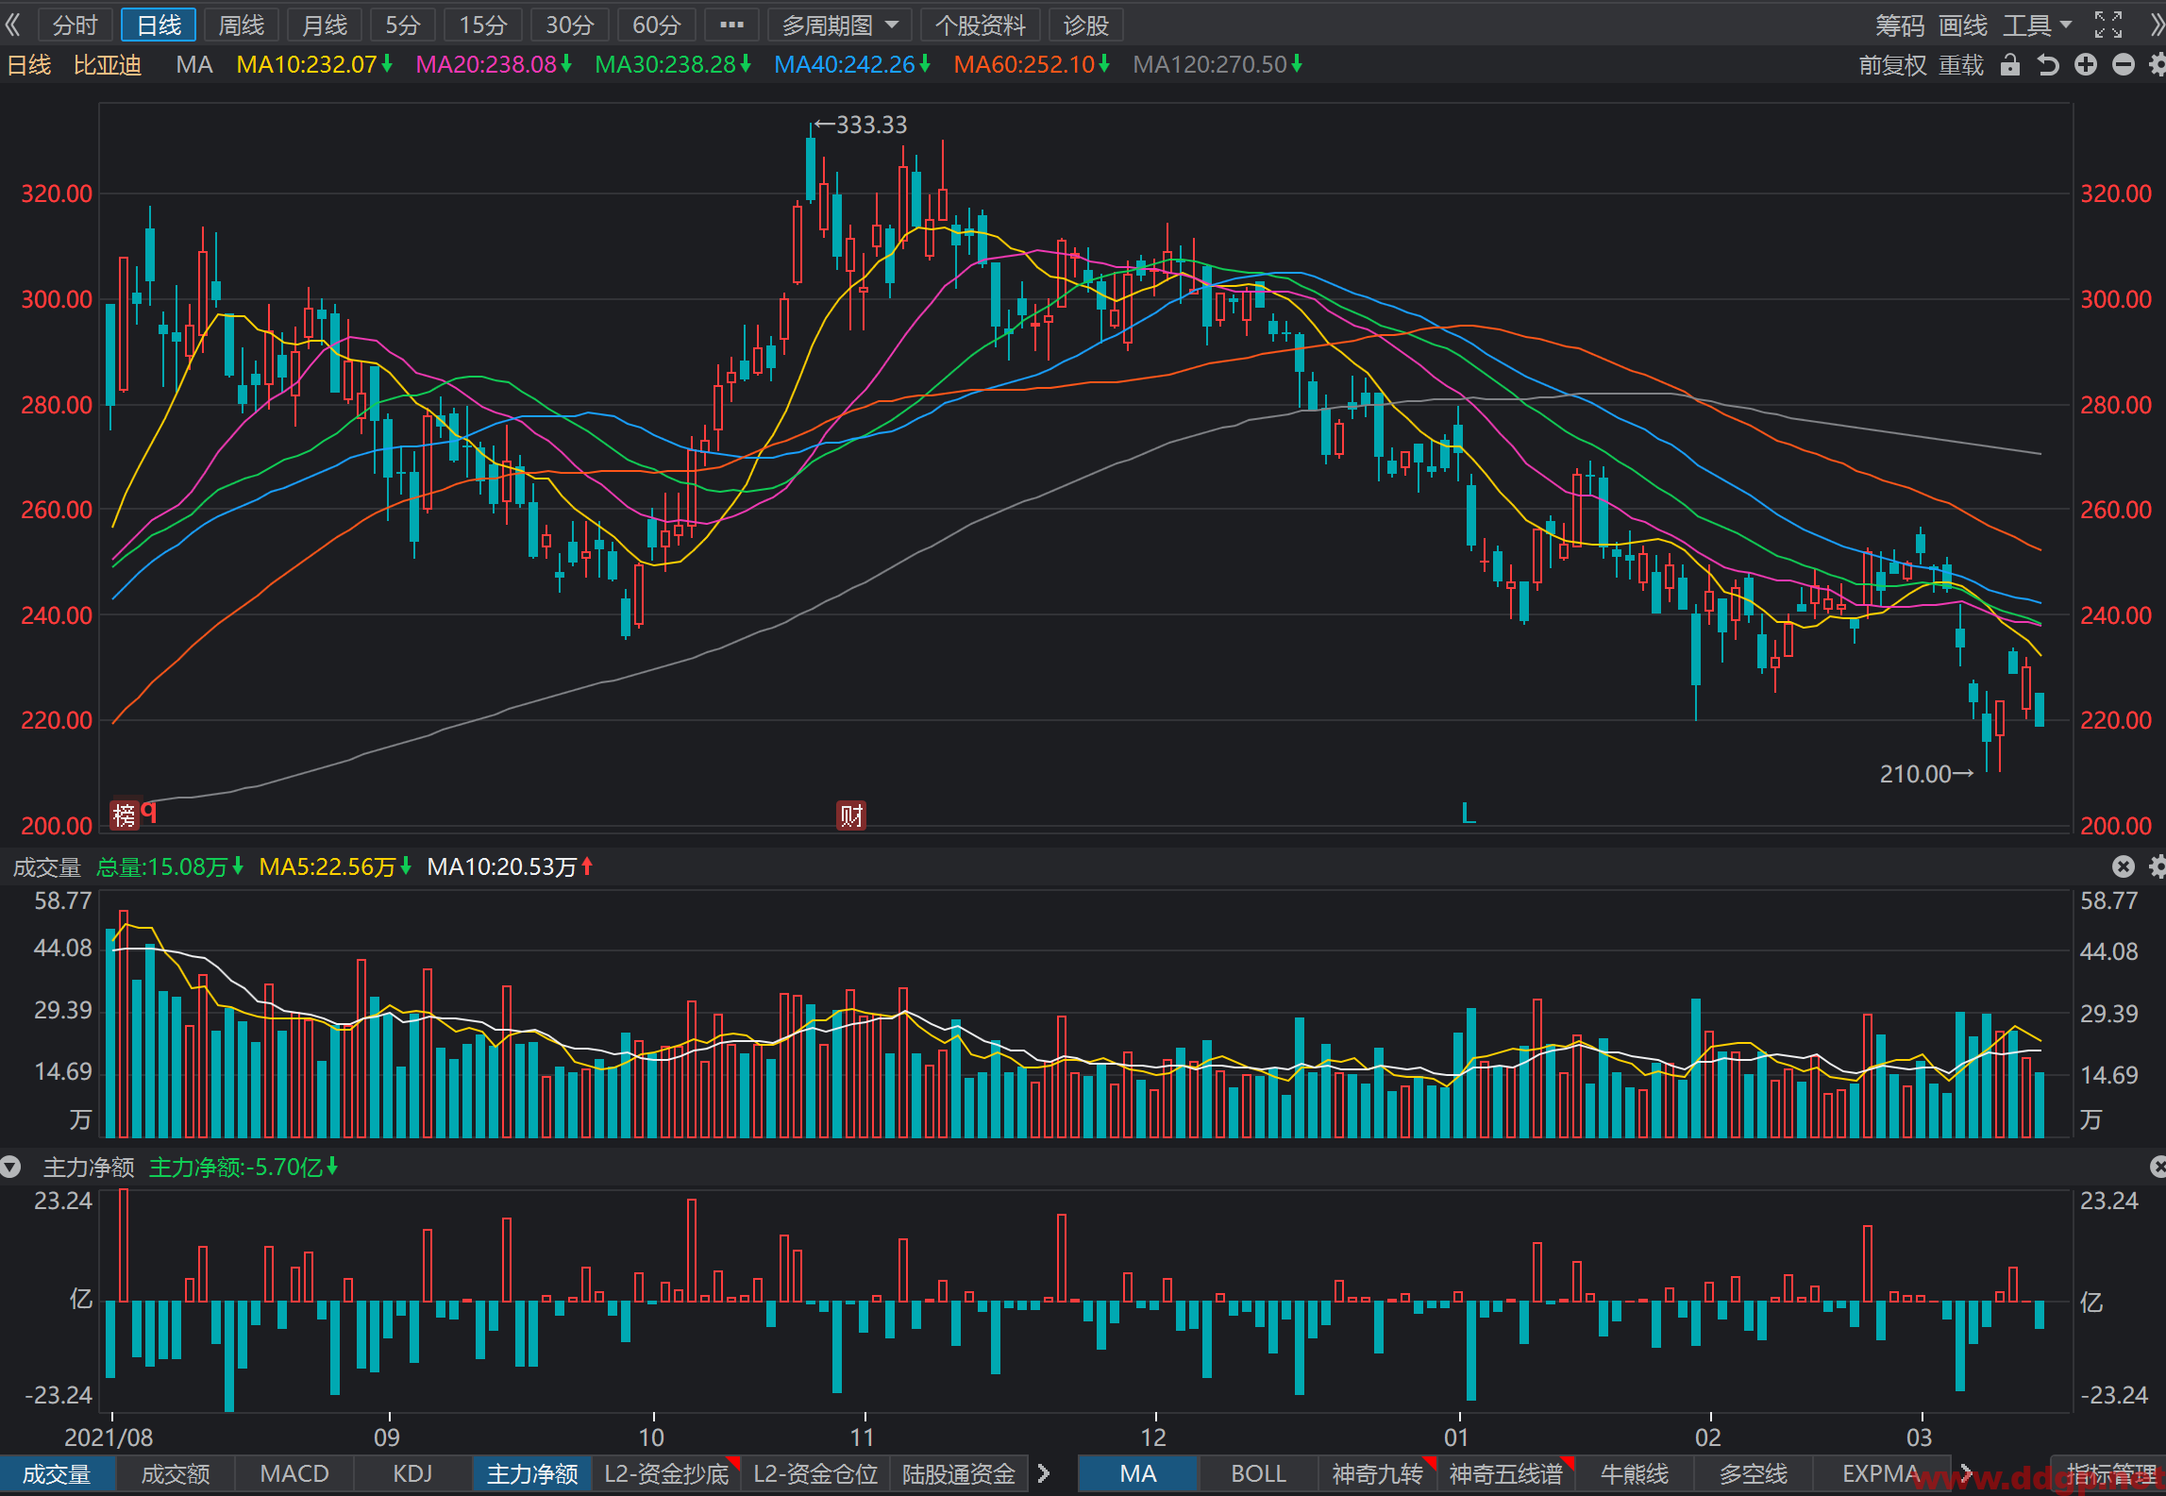
Task: Open fullscreen with the expand arrows icon
Action: 2108,25
